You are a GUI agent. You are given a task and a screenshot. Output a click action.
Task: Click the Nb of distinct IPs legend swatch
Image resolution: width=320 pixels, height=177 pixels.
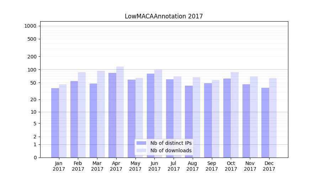pos(141,143)
